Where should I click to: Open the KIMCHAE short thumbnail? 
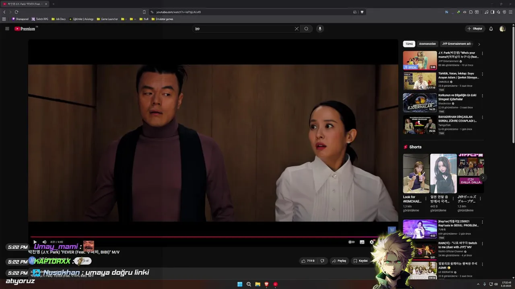tap(416, 173)
